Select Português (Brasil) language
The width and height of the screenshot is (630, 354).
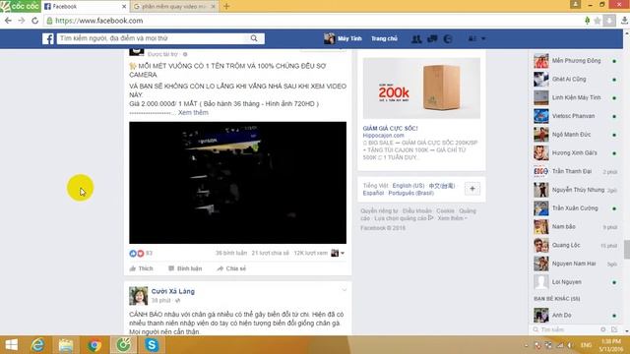(x=411, y=193)
